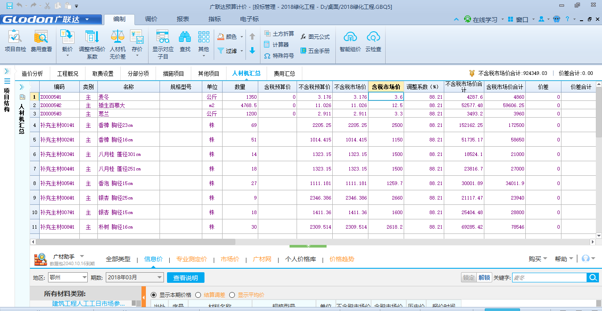This screenshot has width=602, height=311.
Task: Click 云检查 cloud check icon
Action: click(373, 41)
